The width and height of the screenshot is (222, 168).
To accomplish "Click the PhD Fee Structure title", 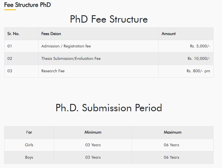I will click(109, 19).
